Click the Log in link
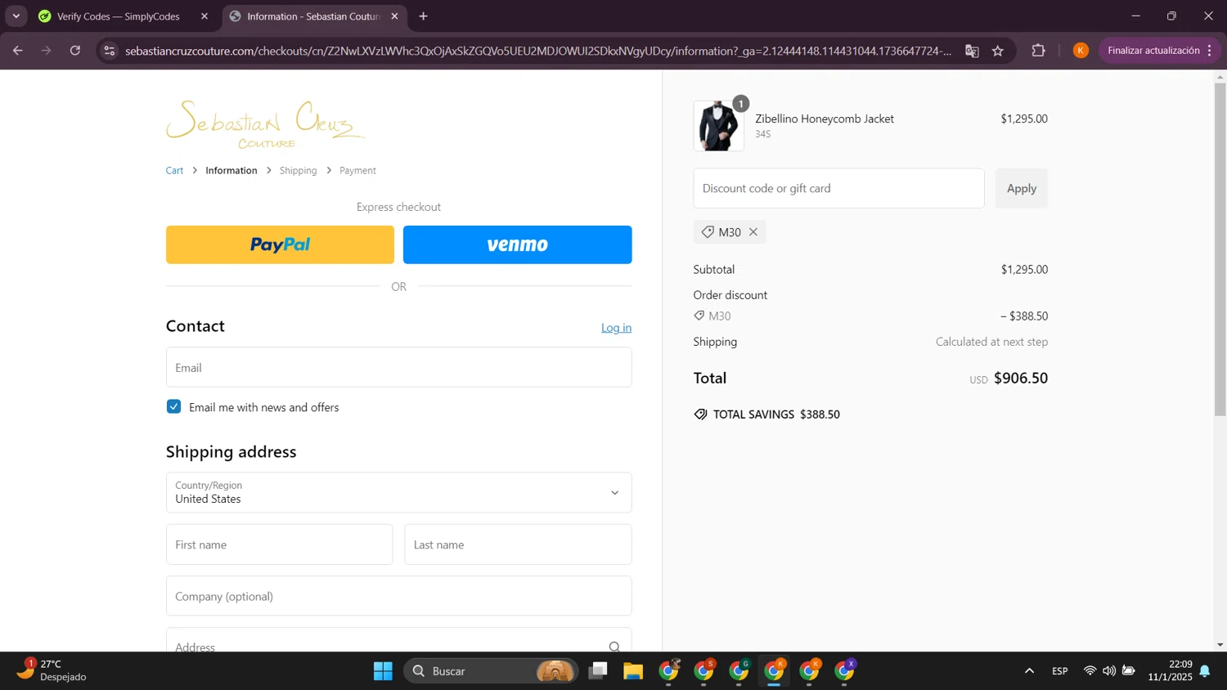This screenshot has height=690, width=1227. pos(616,328)
